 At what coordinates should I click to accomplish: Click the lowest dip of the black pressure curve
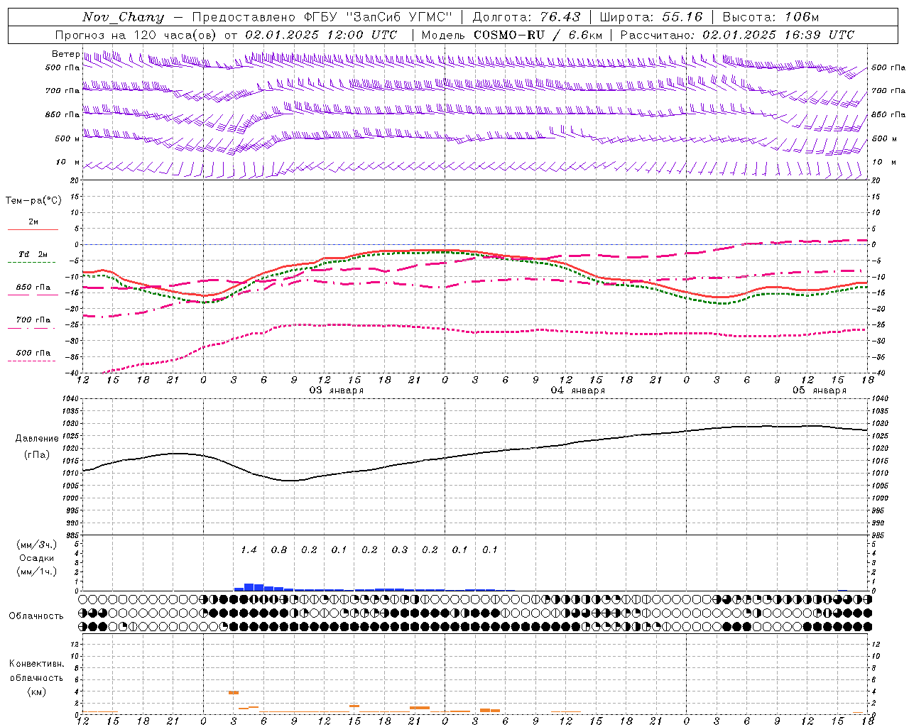[290, 481]
